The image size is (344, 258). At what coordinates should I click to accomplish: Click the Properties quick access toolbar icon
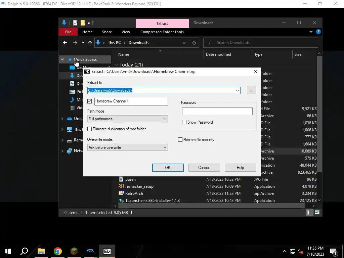(x=75, y=23)
